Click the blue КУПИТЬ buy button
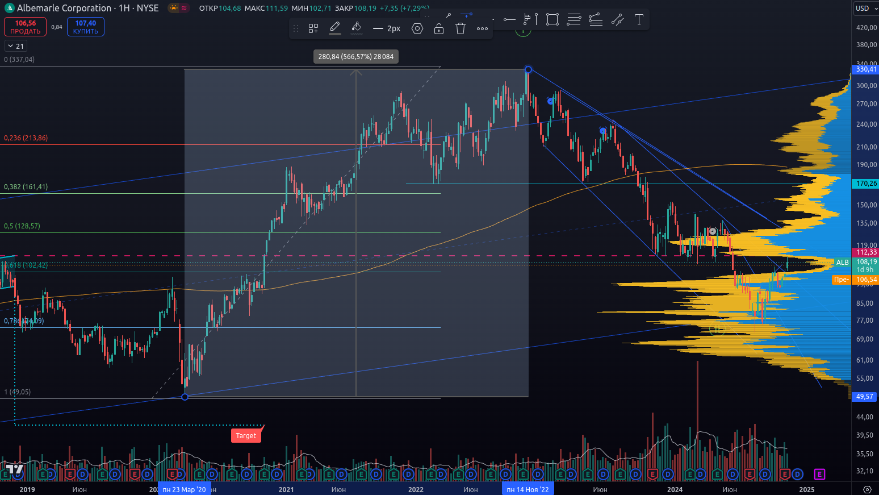The image size is (879, 495). tap(86, 27)
